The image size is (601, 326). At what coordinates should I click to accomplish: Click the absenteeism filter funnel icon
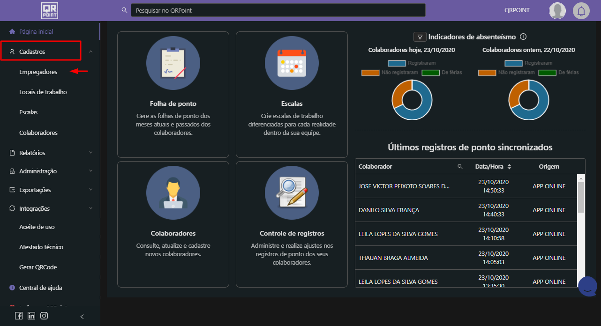click(x=420, y=37)
